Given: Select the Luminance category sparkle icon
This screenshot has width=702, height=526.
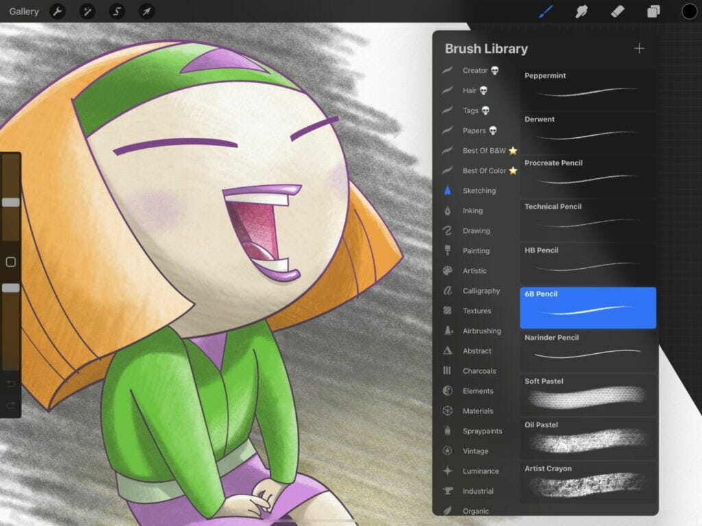Looking at the screenshot, I should pyautogui.click(x=447, y=471).
